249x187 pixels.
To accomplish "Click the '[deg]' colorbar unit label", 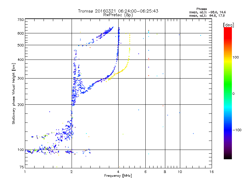I will point(228,25).
